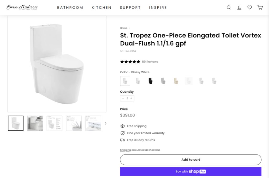This screenshot has width=269, height=178.
Task: Click the free shipping box icon
Action: pos(122,126)
